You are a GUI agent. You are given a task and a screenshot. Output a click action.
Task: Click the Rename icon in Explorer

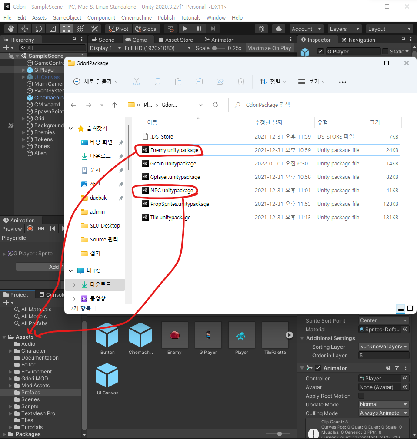199,82
